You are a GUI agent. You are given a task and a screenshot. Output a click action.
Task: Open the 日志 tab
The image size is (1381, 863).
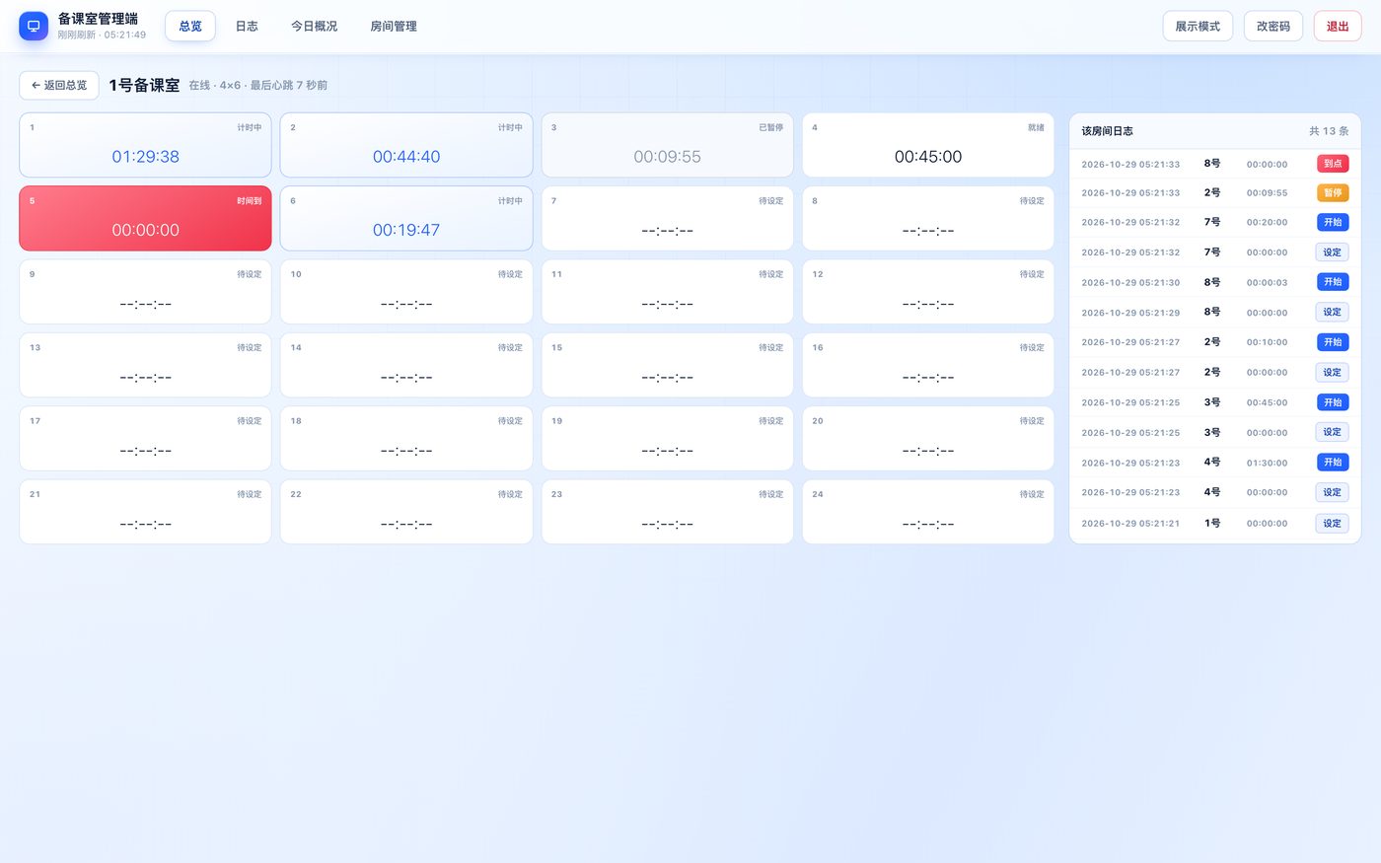point(247,27)
